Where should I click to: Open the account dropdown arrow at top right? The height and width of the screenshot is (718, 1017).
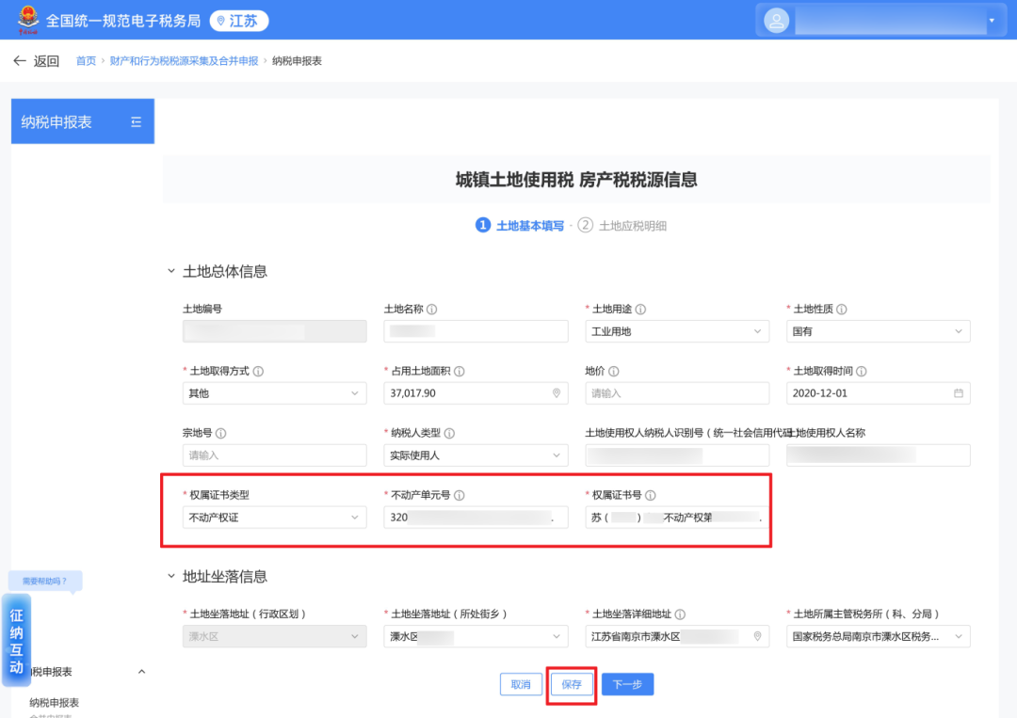click(992, 21)
